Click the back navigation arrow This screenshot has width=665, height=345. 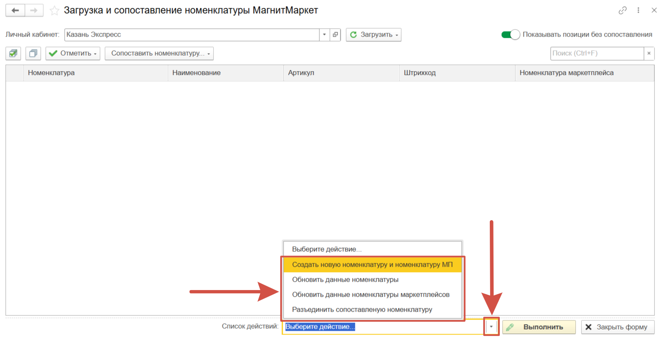15,10
